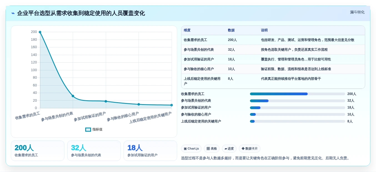Click the description 验证权限、数据、流程和报表是否达到上线标准
Screen dimensions: 376x172
pos(296,69)
